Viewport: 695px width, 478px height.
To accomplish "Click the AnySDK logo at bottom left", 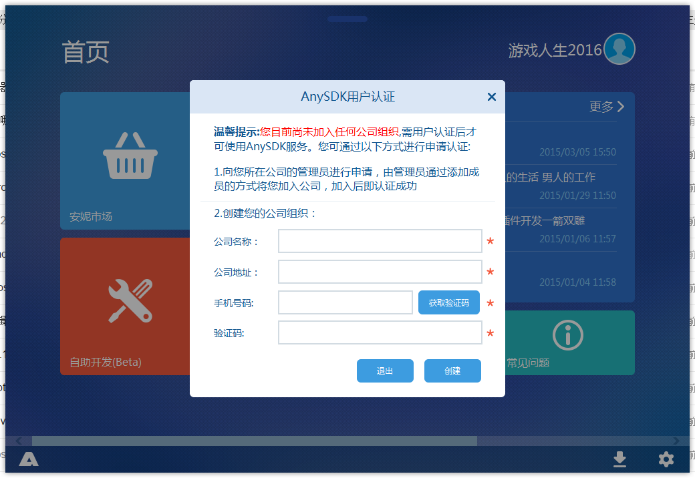I will click(x=28, y=459).
